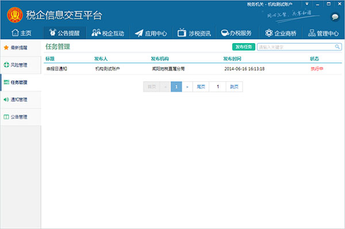Select the 公告提醒 tab
The height and width of the screenshot is (229, 345).
pos(64,33)
